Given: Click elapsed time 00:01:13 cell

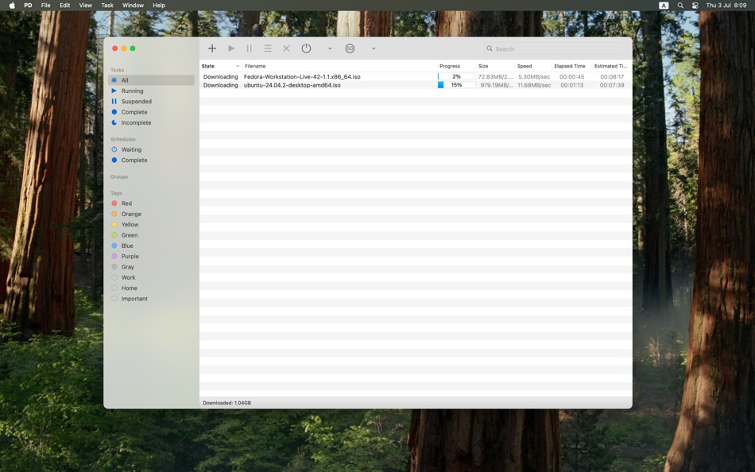Looking at the screenshot, I should click(571, 85).
